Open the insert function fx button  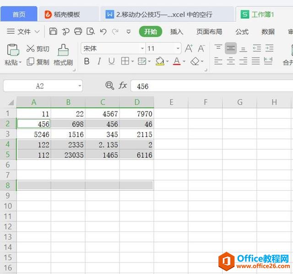(x=123, y=86)
